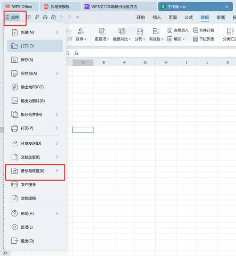Image resolution: width=236 pixels, height=256 pixels.
Task: Click the save icon in quick access toolbar
Action: pos(29,17)
